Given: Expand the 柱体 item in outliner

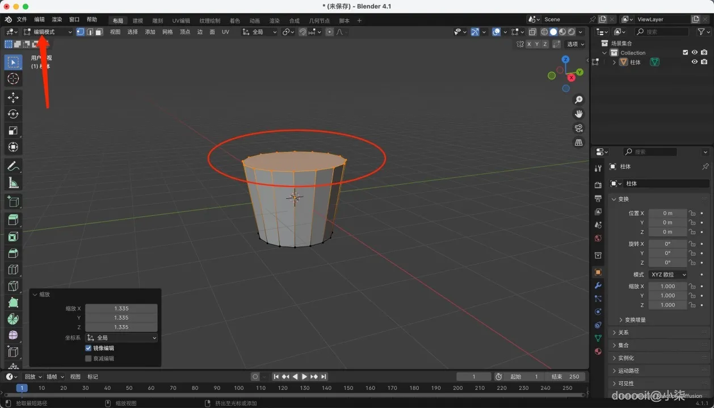Looking at the screenshot, I should click(x=614, y=62).
